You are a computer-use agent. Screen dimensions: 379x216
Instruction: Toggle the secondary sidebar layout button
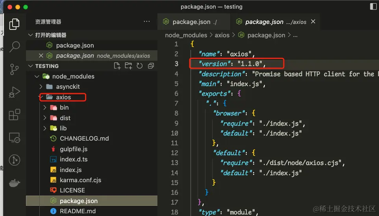pos(373,7)
